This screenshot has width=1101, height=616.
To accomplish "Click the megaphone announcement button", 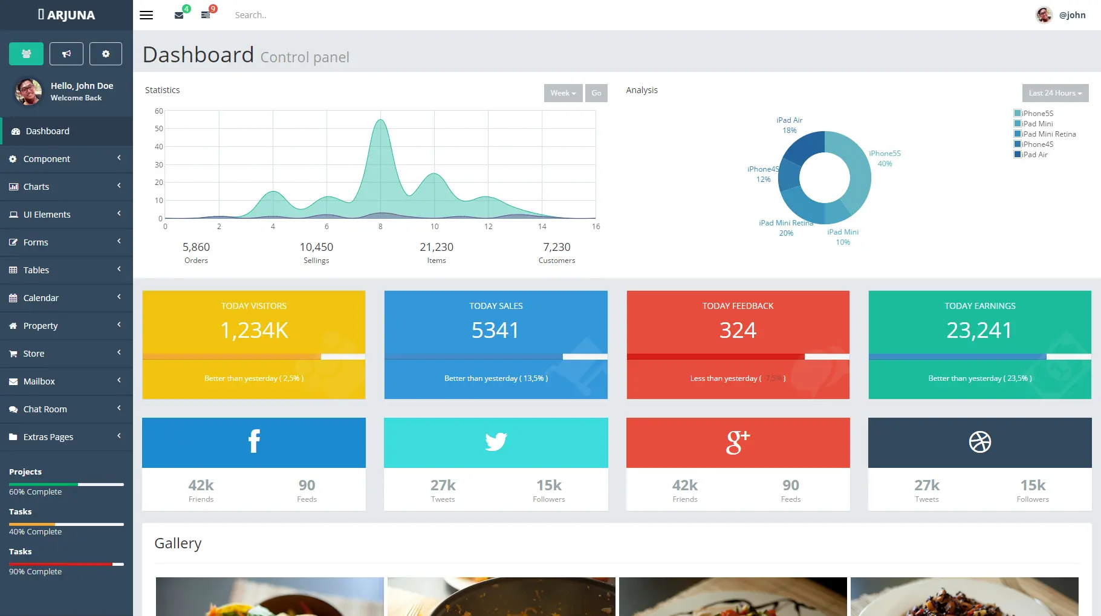I will [67, 54].
